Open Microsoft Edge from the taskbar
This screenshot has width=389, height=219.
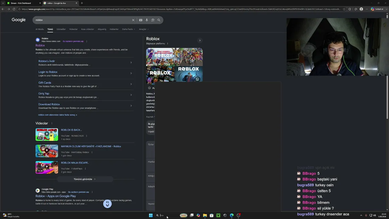tap(232, 215)
